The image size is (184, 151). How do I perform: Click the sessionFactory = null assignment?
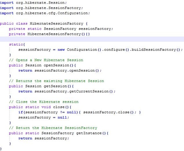point(44,118)
